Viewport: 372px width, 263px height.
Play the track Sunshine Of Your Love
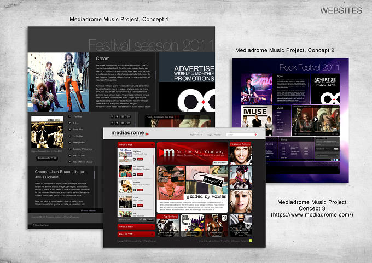pos(70,149)
